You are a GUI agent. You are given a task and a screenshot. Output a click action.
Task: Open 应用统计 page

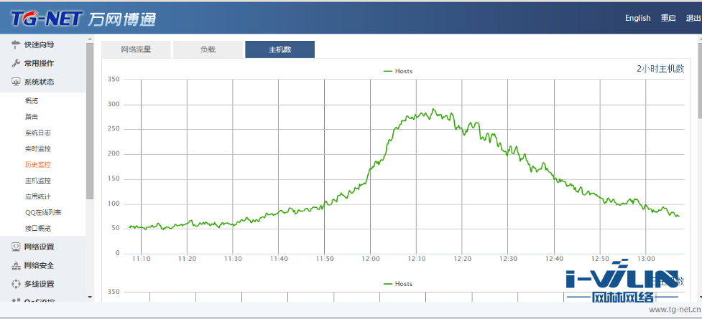coord(38,196)
